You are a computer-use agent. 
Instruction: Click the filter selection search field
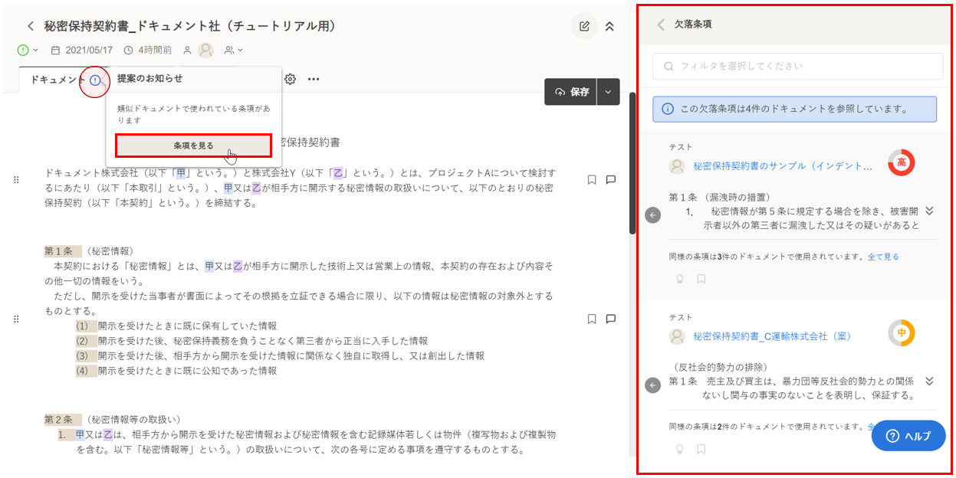(x=797, y=67)
